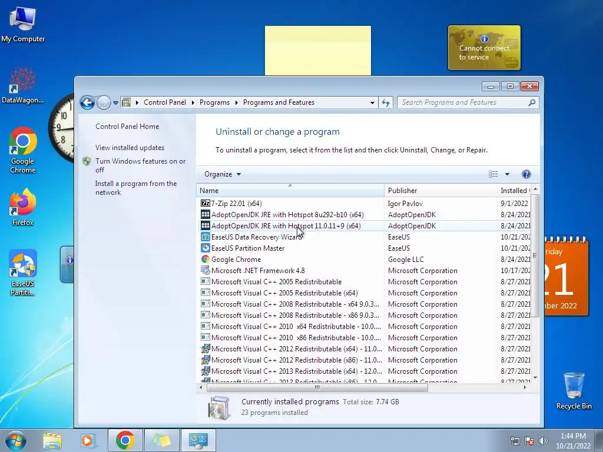Screen dimensions: 603x452
Task: Select EaseUS Data Recovery Wizard icon
Action: 206,237
